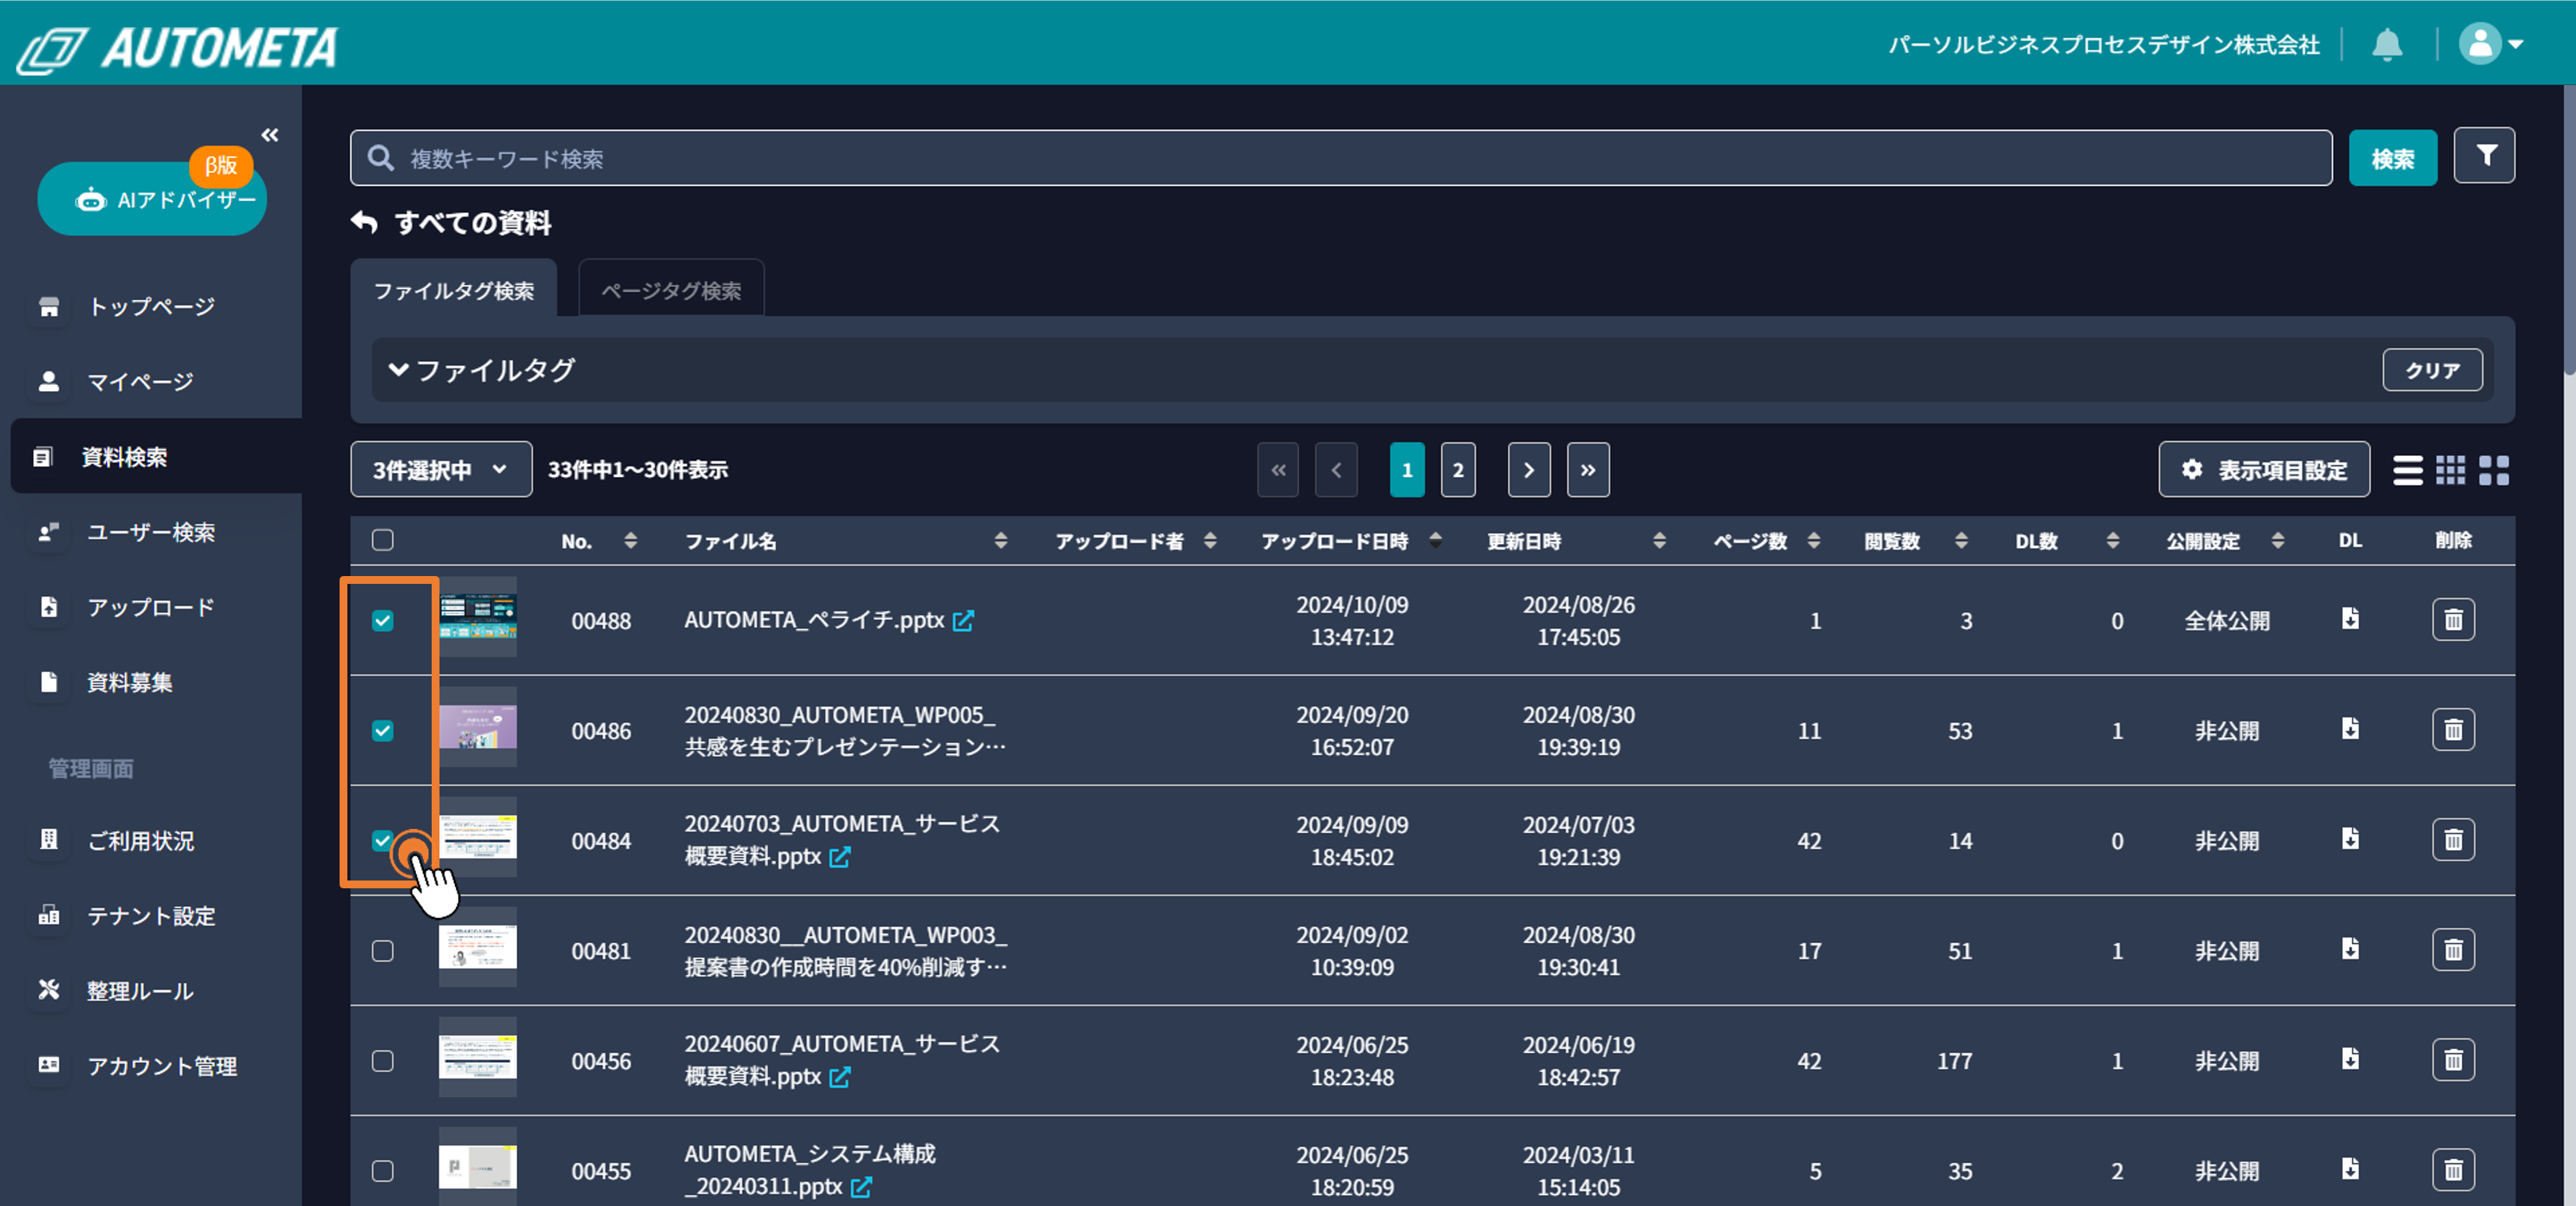This screenshot has height=1206, width=2576.
Task: Open the 3件選択中 dropdown
Action: click(x=441, y=469)
